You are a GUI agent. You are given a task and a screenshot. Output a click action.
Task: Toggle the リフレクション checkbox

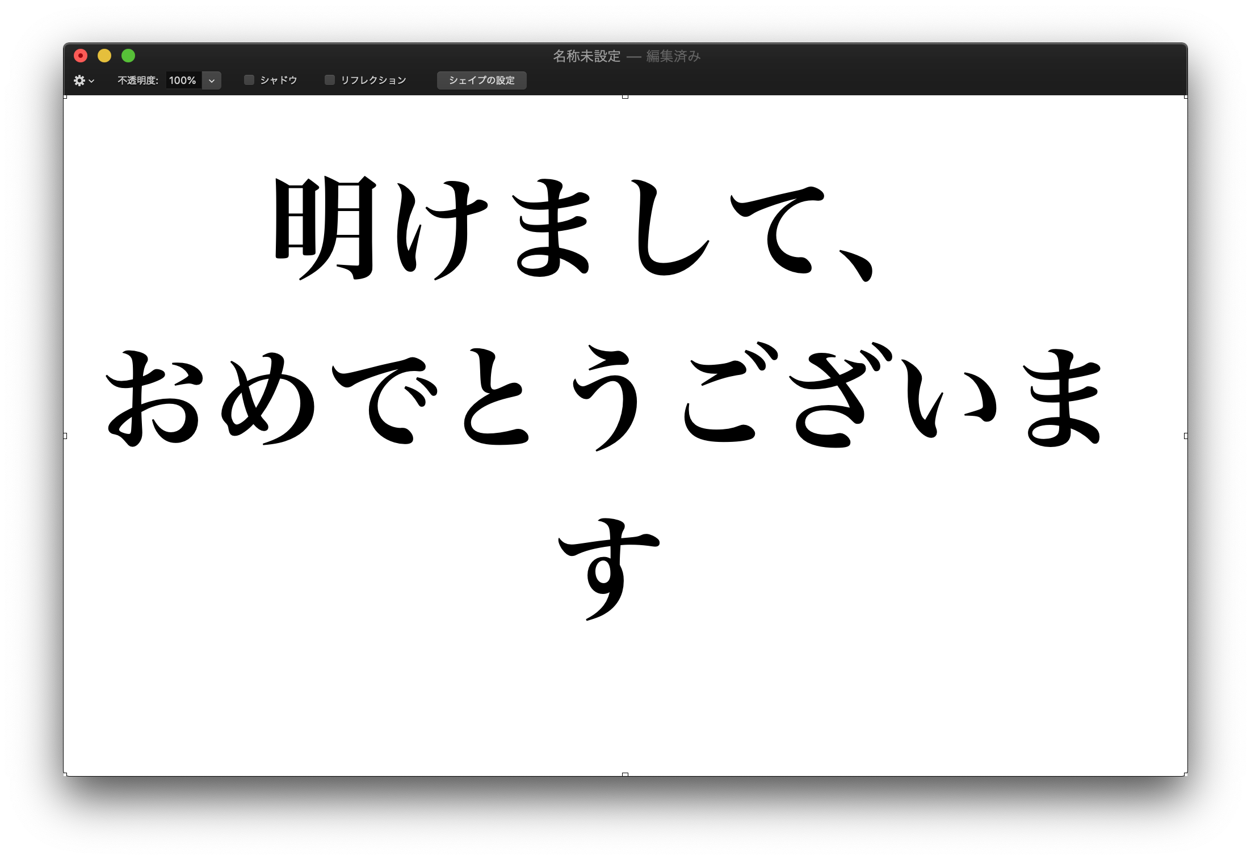point(330,80)
